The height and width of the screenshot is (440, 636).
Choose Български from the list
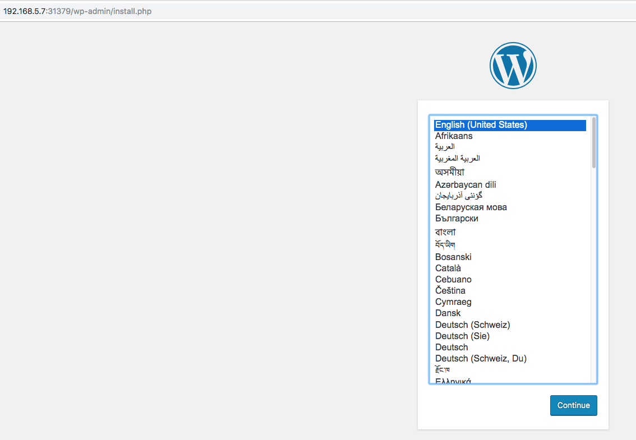pos(510,218)
